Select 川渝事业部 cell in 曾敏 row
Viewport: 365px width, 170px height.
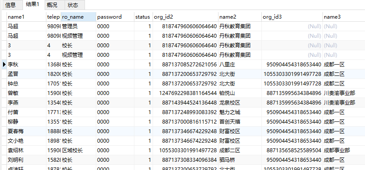coord(344,93)
